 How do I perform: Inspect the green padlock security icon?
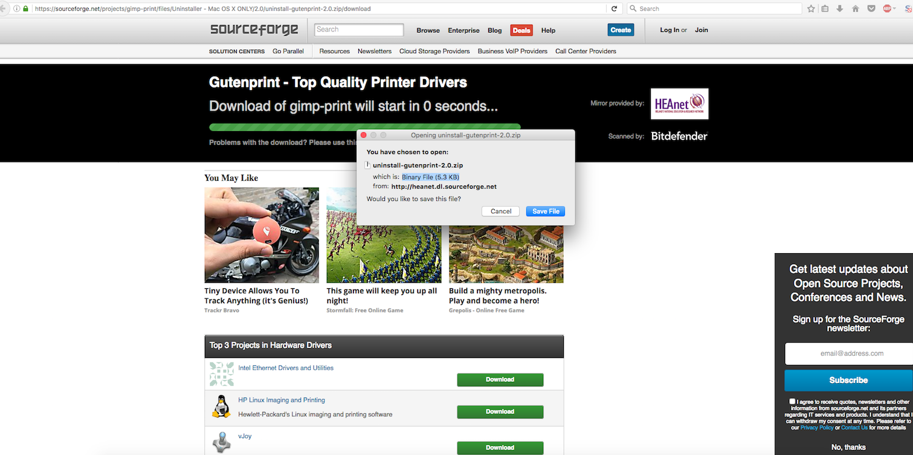tap(25, 8)
